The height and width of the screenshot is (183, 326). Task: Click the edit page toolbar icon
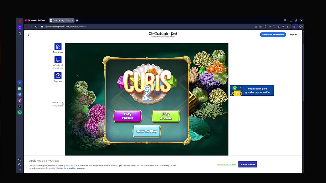(x=256, y=26)
